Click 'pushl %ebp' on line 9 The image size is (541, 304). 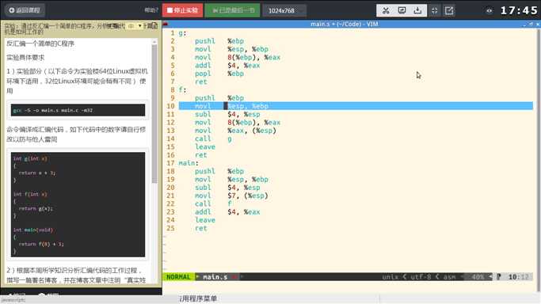(x=219, y=98)
